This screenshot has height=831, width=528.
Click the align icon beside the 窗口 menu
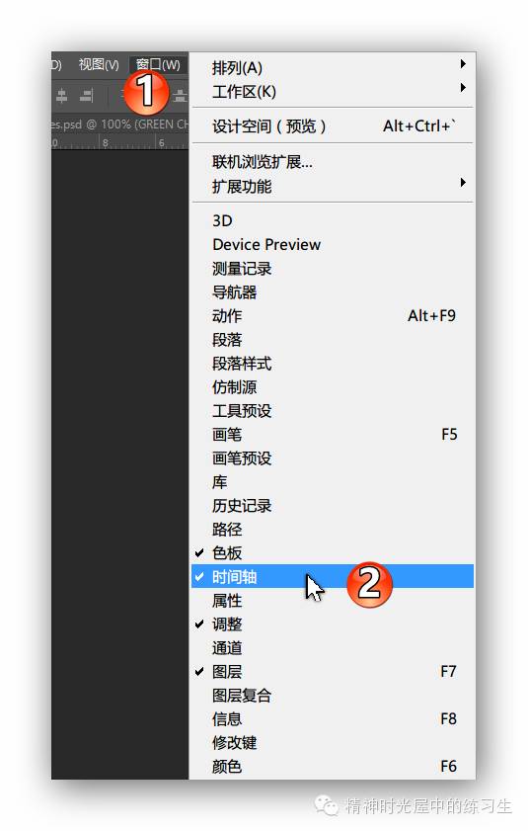pyautogui.click(x=181, y=96)
